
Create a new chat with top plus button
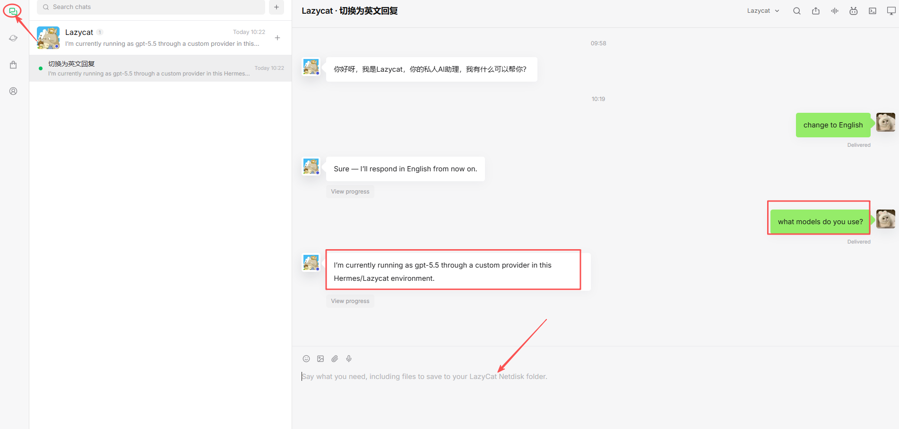pos(277,7)
